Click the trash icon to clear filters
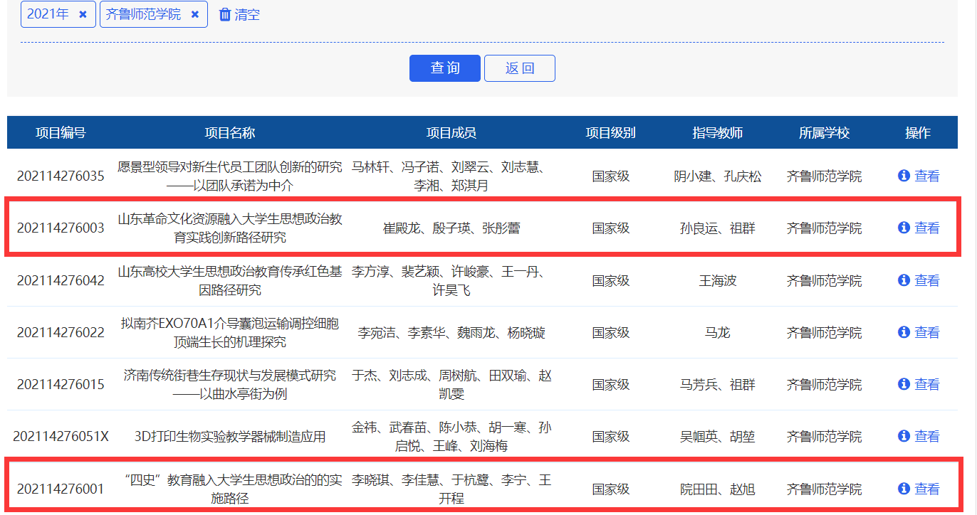977x515 pixels. pos(225,14)
